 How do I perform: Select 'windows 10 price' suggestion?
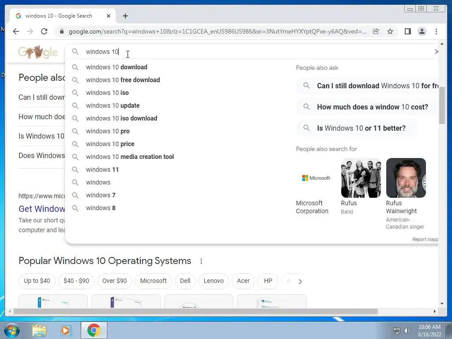click(x=110, y=144)
